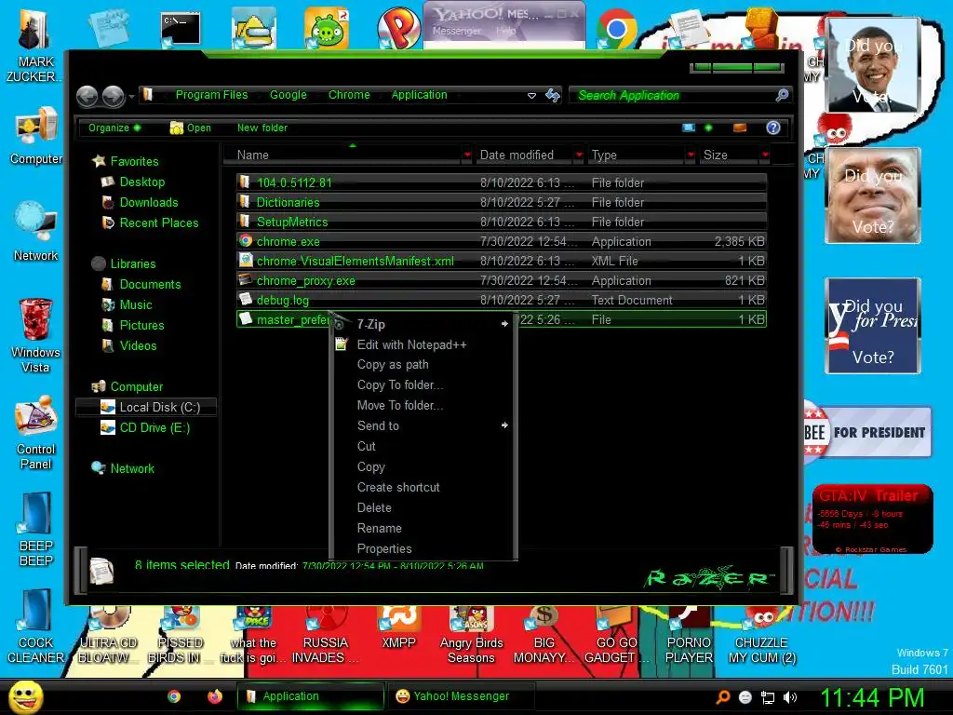Select CD Drive (E:) in navigation pane

pyautogui.click(x=146, y=427)
